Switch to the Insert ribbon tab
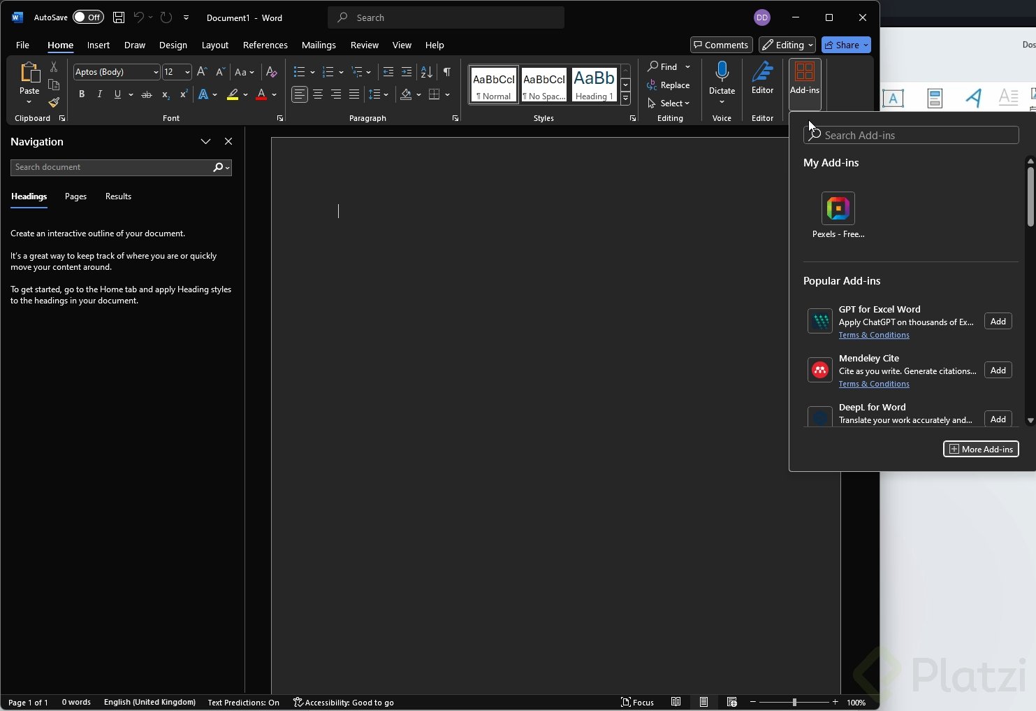The width and height of the screenshot is (1036, 711). [98, 45]
